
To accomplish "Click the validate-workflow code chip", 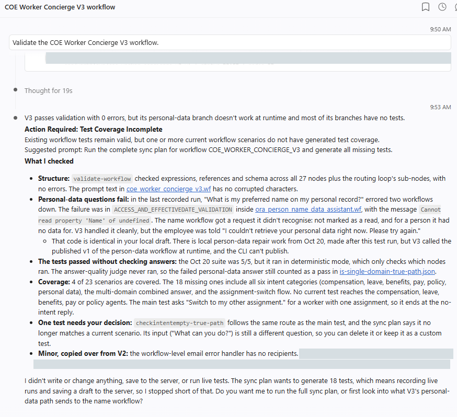I will [x=102, y=179].
